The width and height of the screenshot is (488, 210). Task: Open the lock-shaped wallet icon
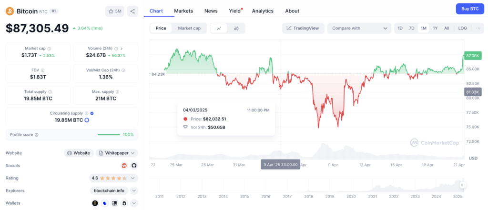[124, 203]
